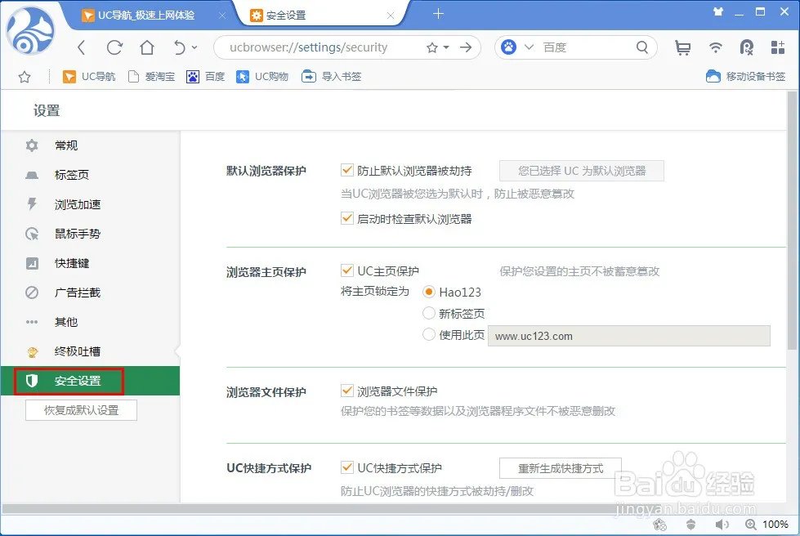Uncheck 防止默认浏览器被劫持
Screen dimensions: 800x536
point(347,170)
